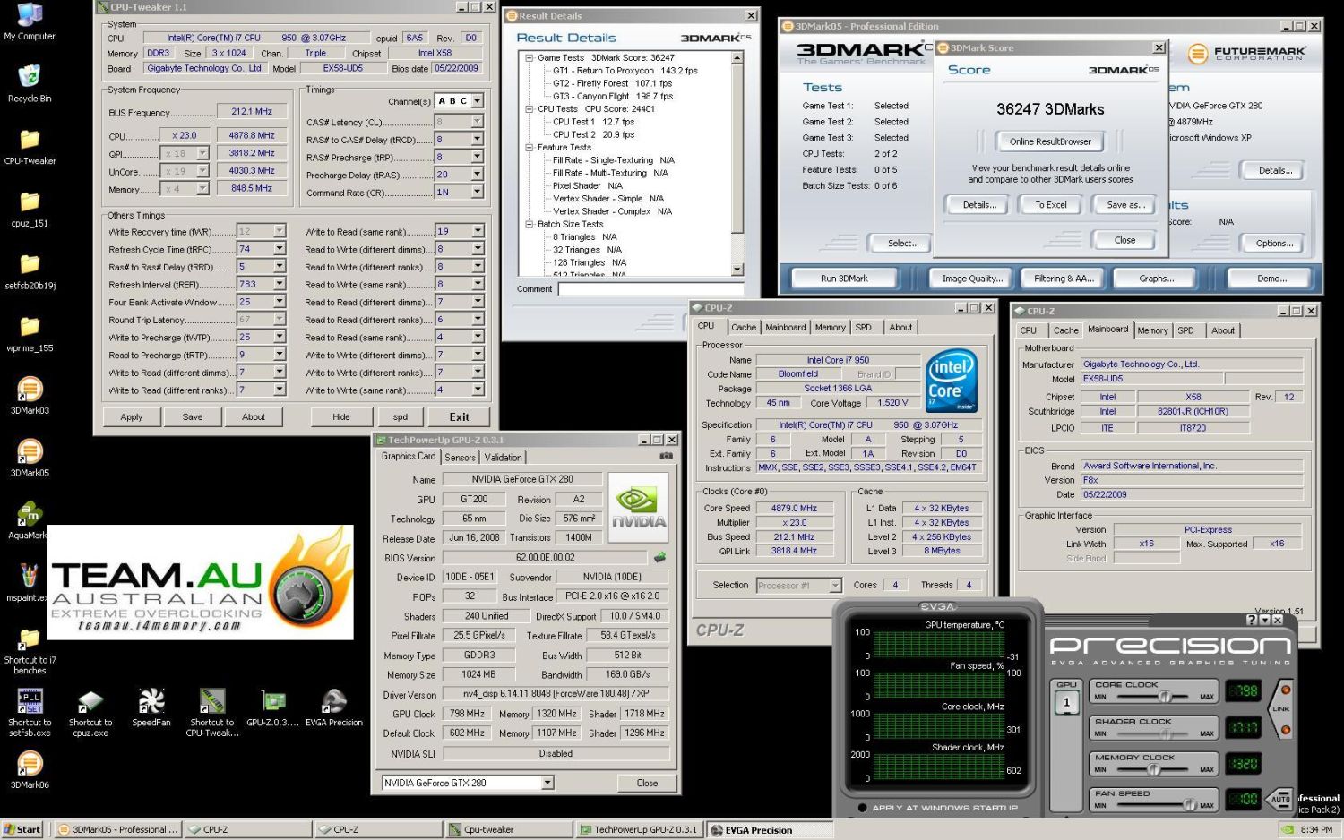Switch to Memory tab in left CPU-Z

[830, 328]
